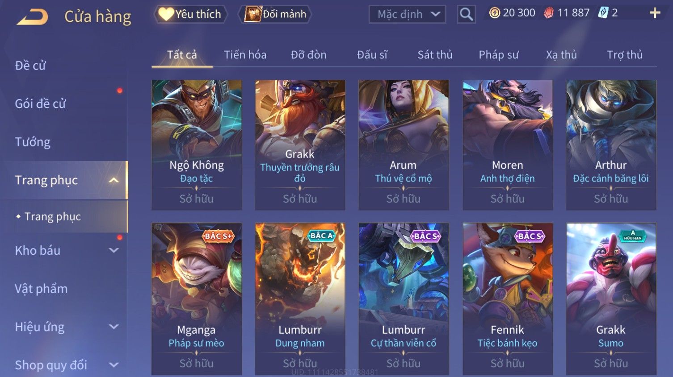Open Gói đề cử sidebar item
The width and height of the screenshot is (673, 377).
(40, 104)
